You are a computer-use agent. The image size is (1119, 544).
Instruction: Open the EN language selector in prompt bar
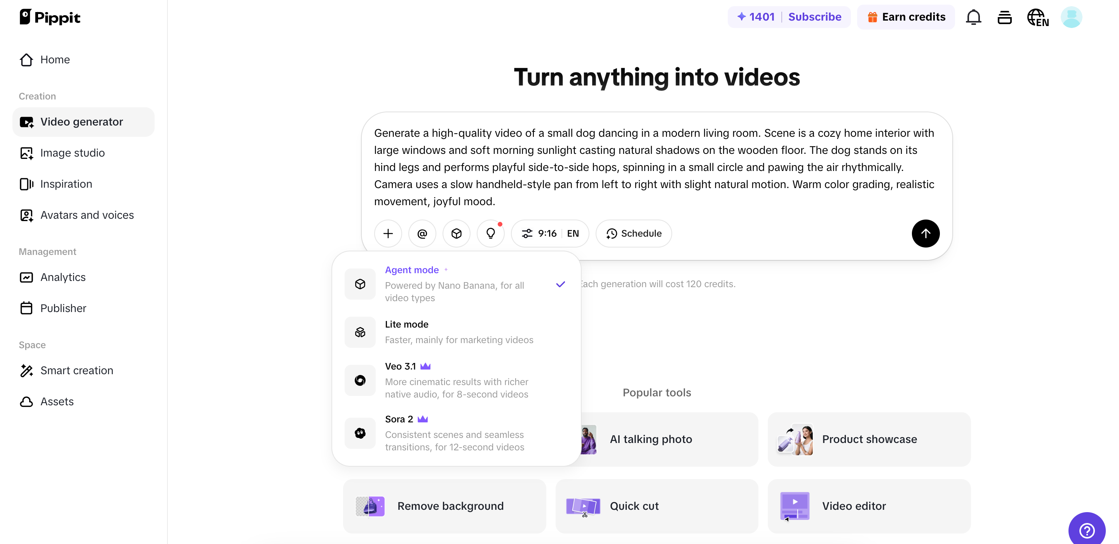573,233
